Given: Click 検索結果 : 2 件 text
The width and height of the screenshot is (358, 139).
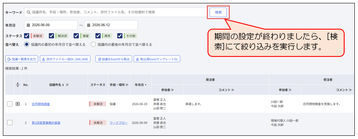Looking at the screenshot, I should point(17,69).
